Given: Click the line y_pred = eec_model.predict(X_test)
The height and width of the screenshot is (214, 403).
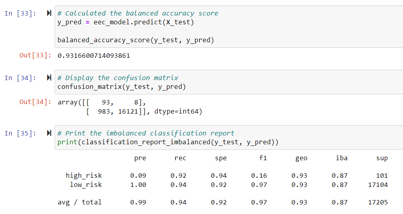Looking at the screenshot, I should pos(126,22).
